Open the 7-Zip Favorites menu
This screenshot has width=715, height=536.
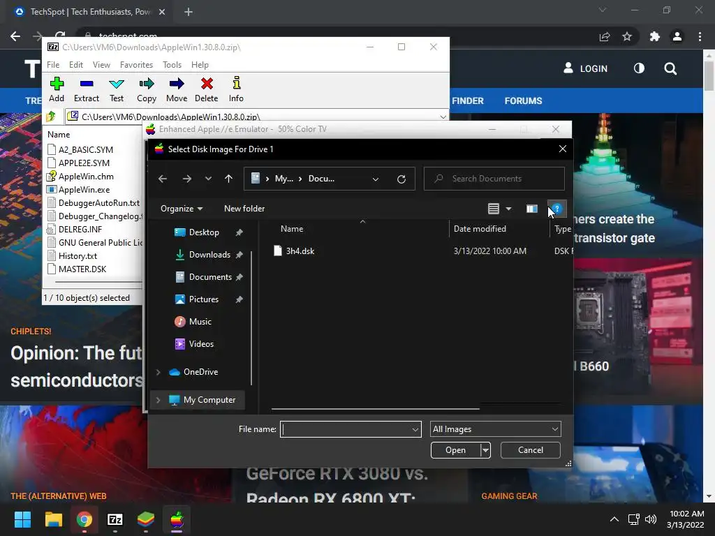pyautogui.click(x=136, y=65)
